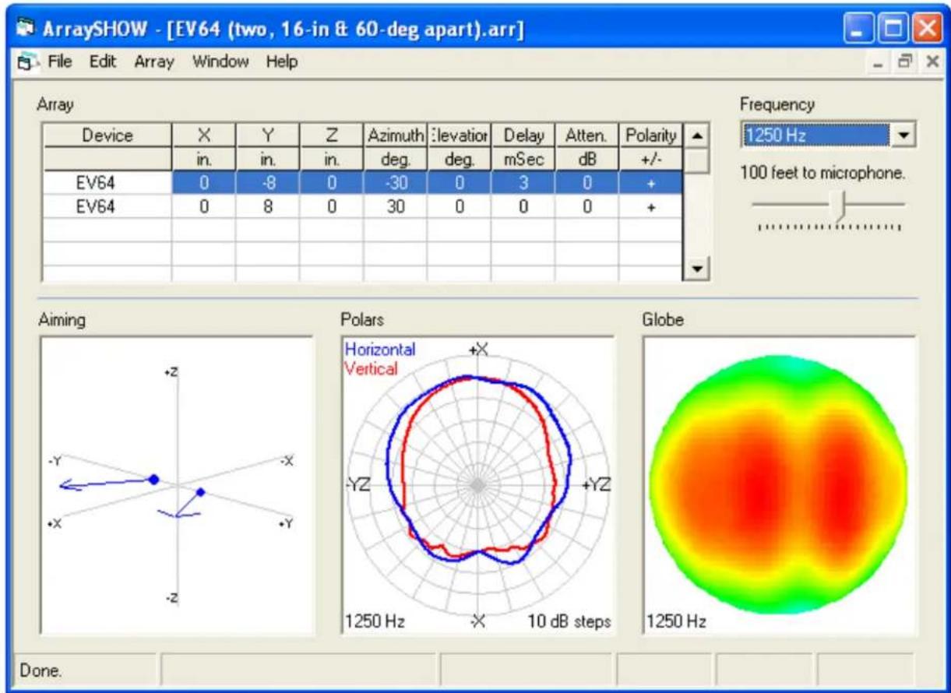Screen dimensions: 951x693
Task: Click the Y value 8 cell
Action: coord(267,207)
